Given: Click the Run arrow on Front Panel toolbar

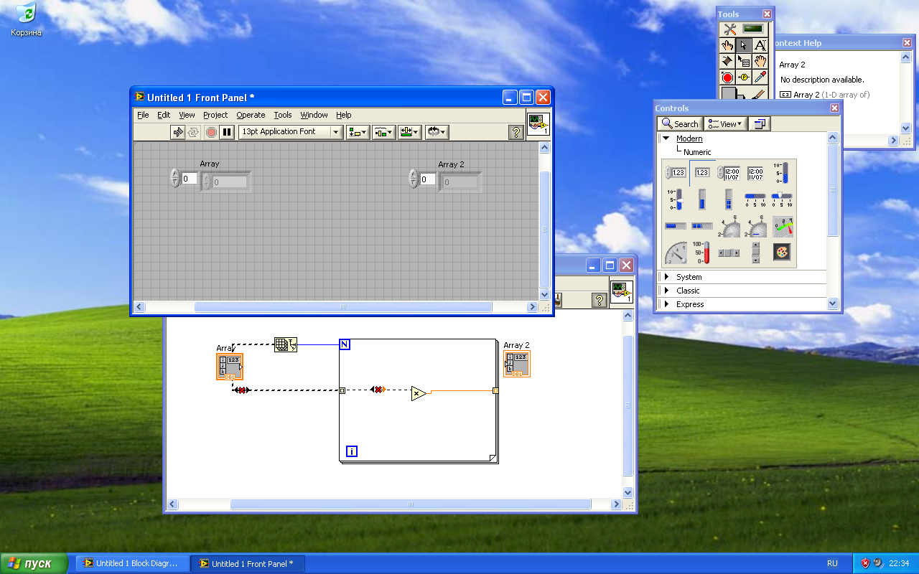Looking at the screenshot, I should pos(177,132).
